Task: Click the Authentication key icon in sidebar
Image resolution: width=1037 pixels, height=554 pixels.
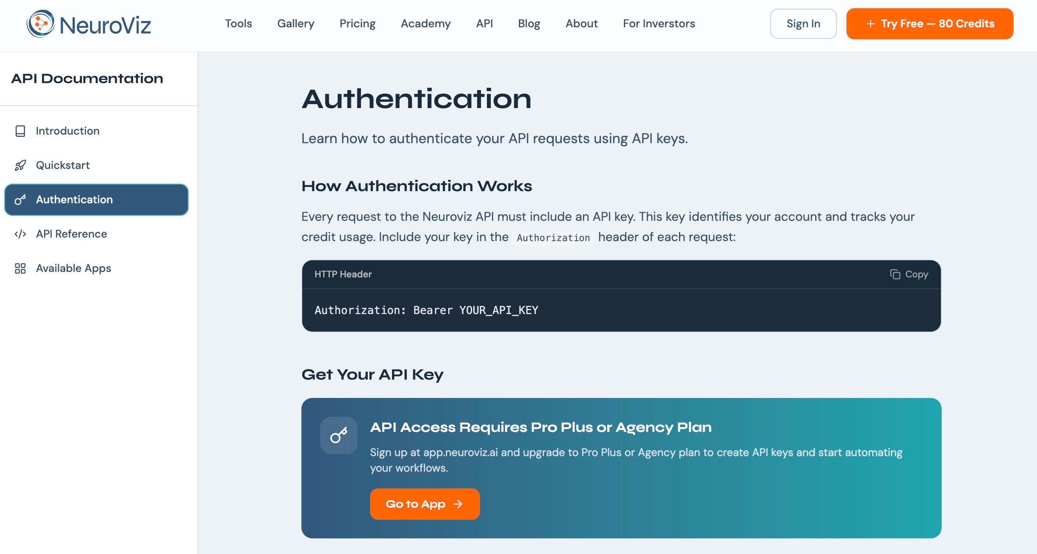Action: [20, 199]
